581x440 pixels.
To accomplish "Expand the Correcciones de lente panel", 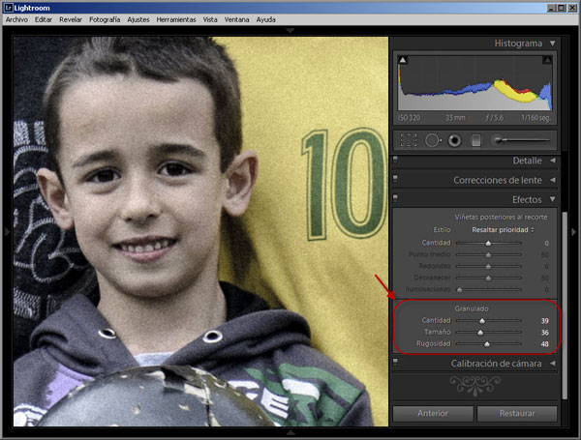I will [553, 180].
